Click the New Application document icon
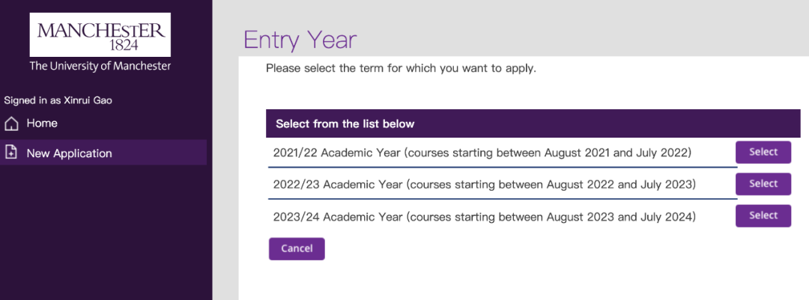 [11, 153]
